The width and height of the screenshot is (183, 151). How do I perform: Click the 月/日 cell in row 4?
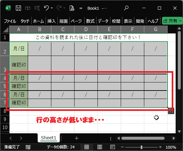click(x=19, y=78)
